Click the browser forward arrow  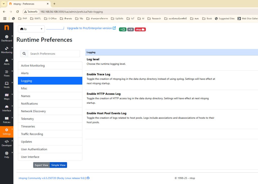click(11, 12)
